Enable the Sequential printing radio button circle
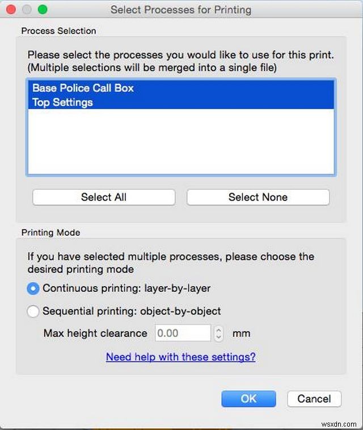This screenshot has width=363, height=430. (x=33, y=311)
